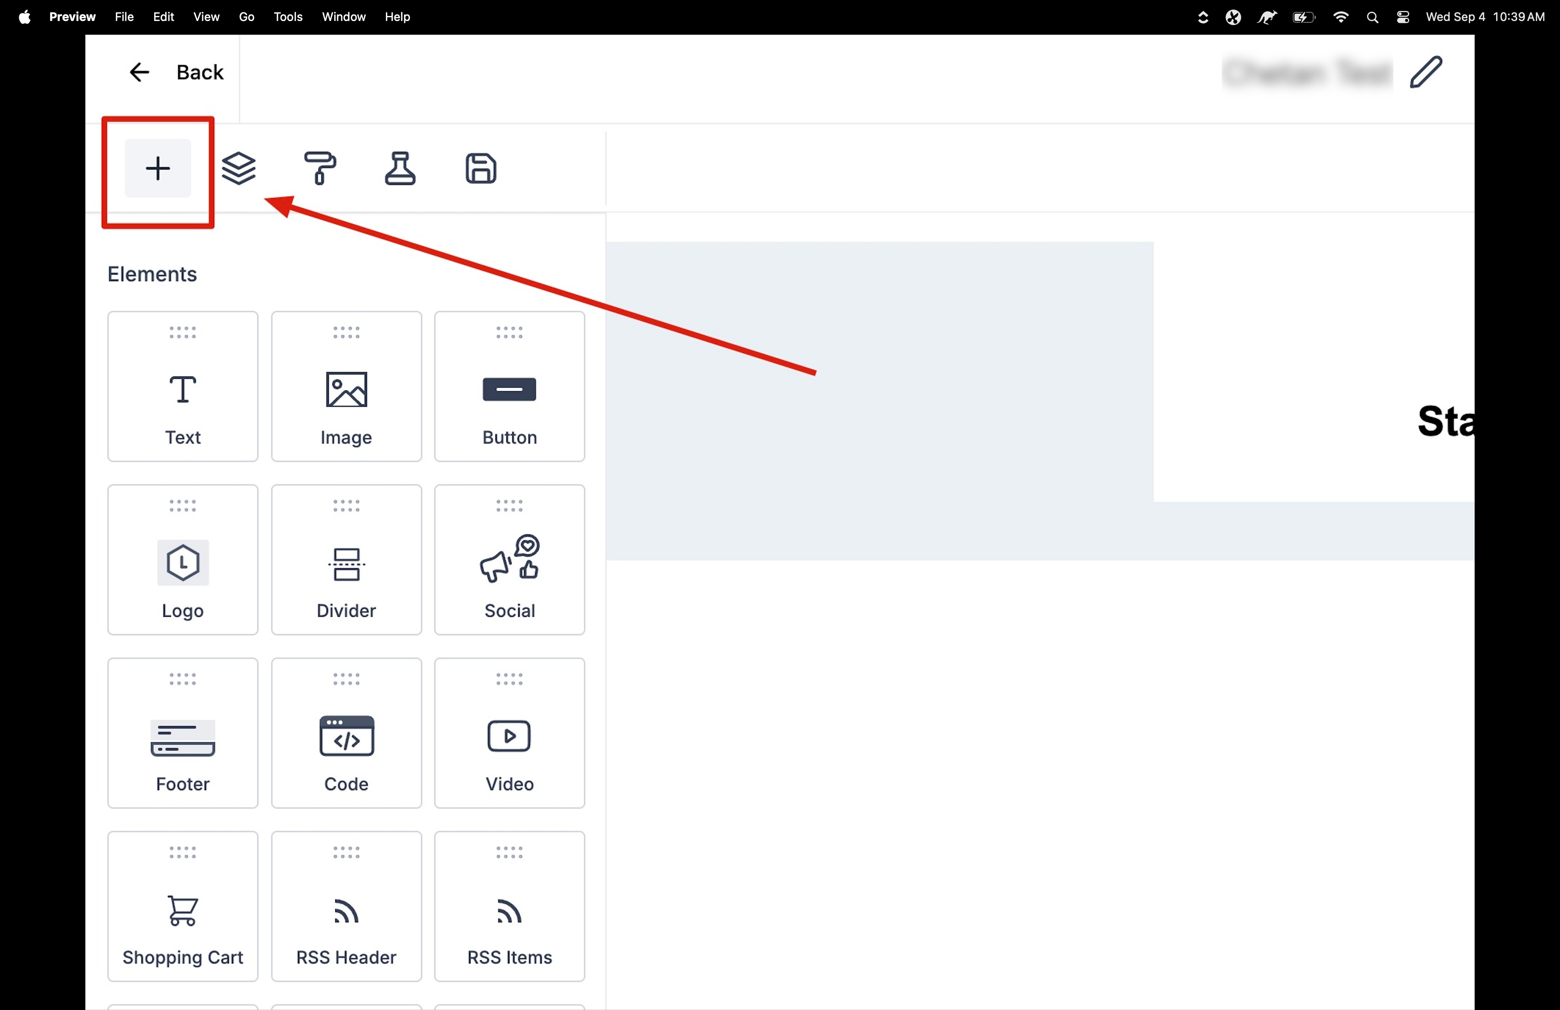Select the Code element tile
Viewport: 1560px width, 1010px height.
[346, 733]
